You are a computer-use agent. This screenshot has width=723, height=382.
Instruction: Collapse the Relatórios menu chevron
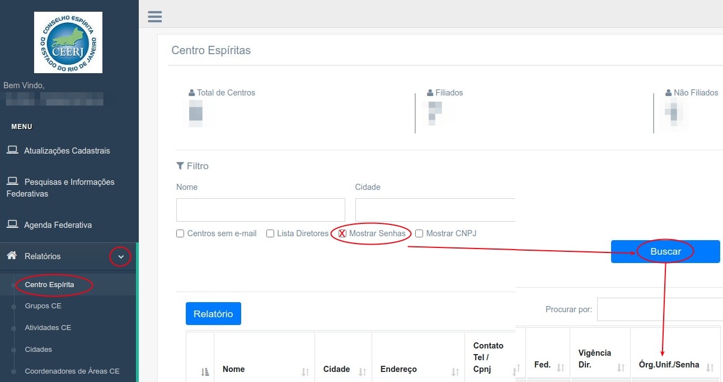(x=120, y=256)
